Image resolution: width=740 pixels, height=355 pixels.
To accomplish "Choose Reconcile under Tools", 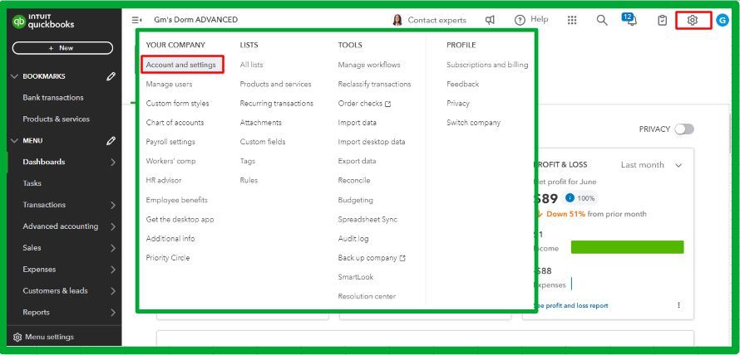I will point(354,180).
